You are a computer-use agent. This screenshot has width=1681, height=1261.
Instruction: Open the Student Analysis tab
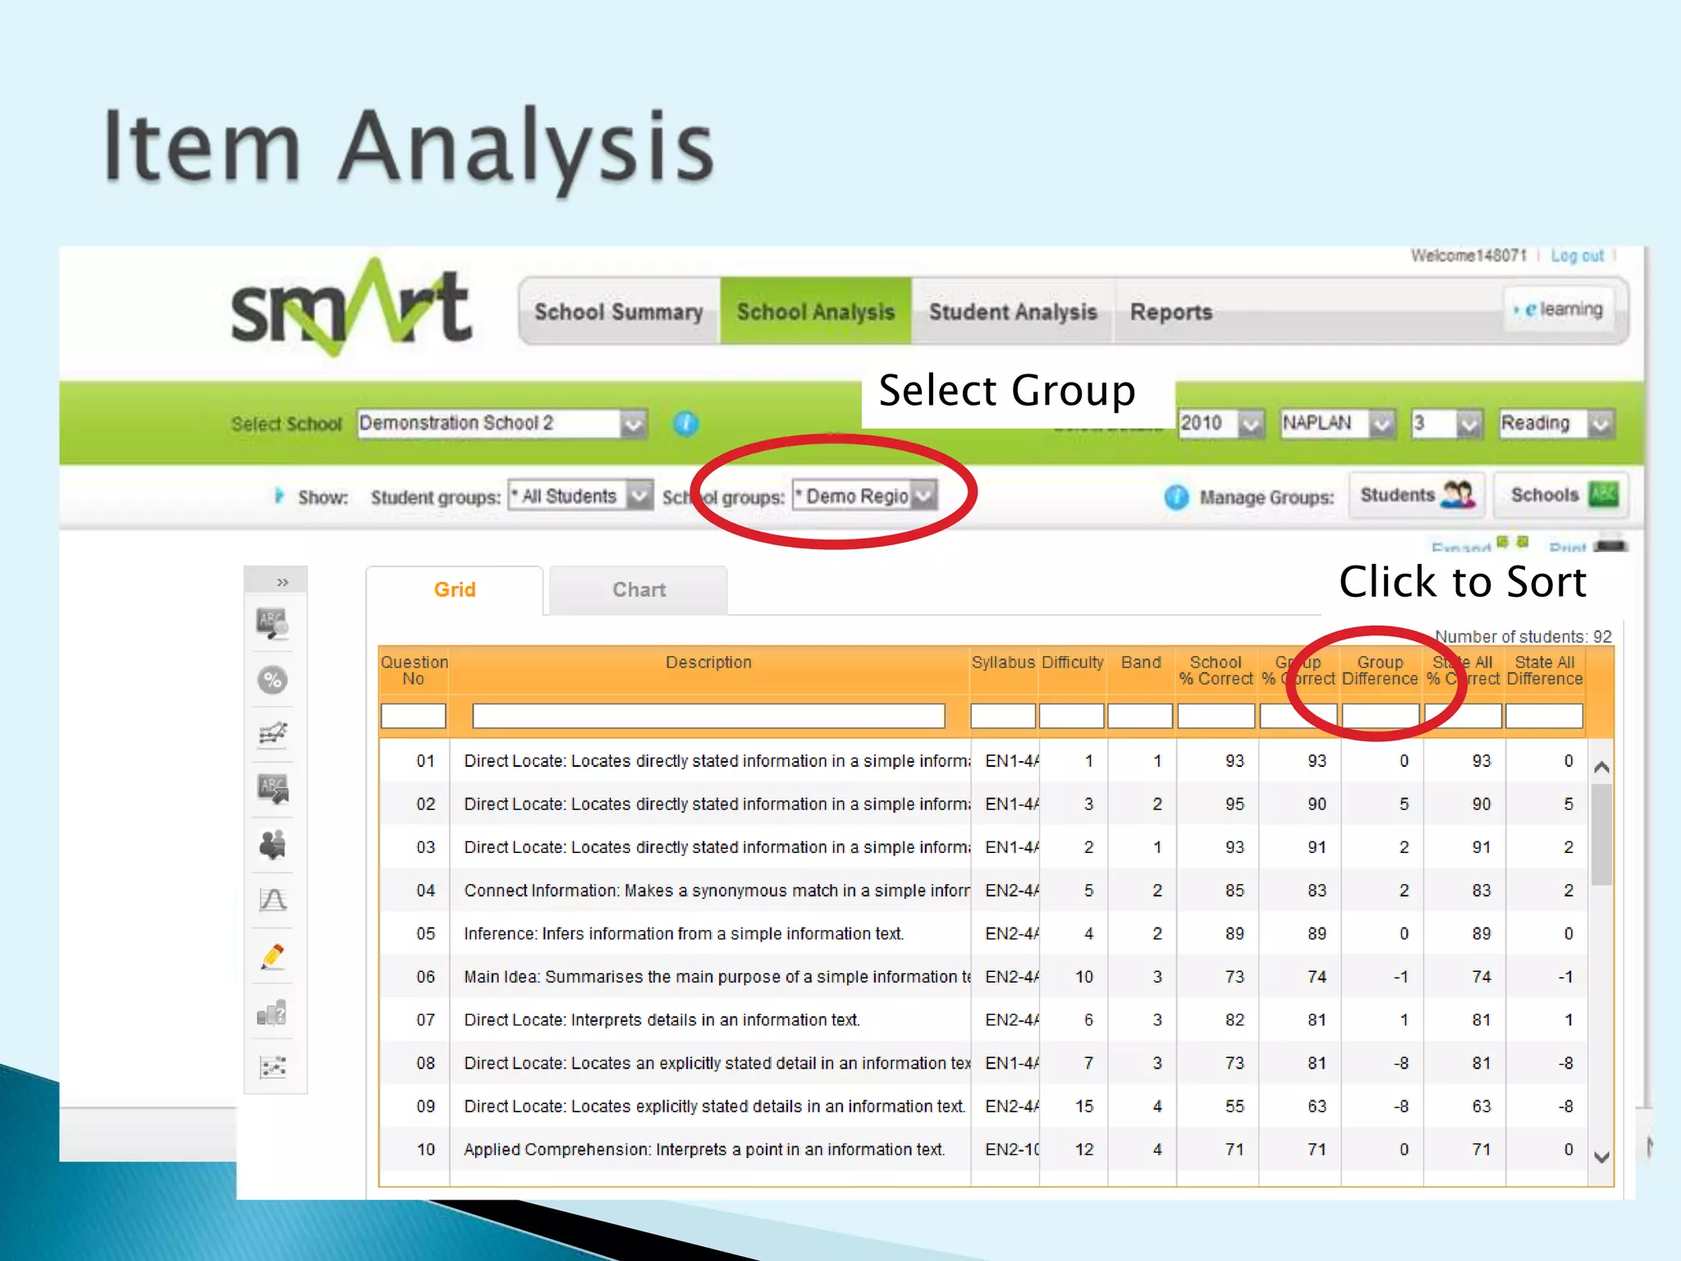(x=1013, y=312)
